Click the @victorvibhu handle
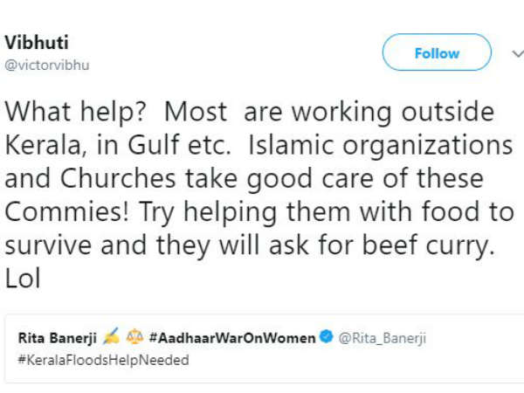This screenshot has height=393, width=524. pos(47,65)
